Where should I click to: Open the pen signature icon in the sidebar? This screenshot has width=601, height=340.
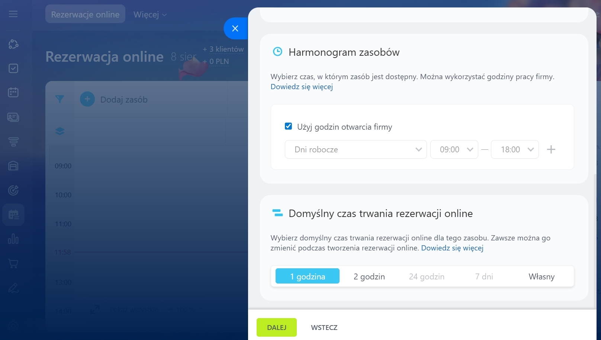(x=13, y=288)
